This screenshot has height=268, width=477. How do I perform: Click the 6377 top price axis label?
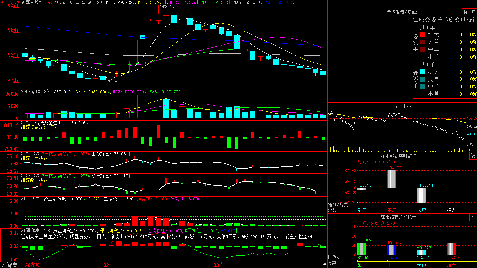(x=13, y=5)
